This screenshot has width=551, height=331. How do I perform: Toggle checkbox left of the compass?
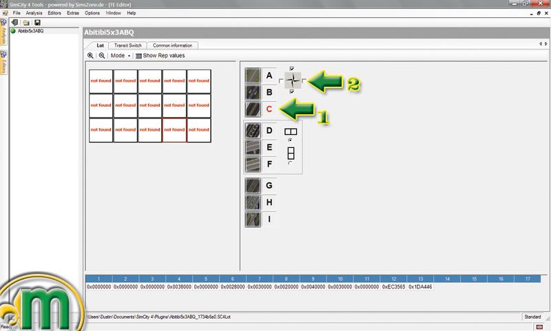[281, 81]
